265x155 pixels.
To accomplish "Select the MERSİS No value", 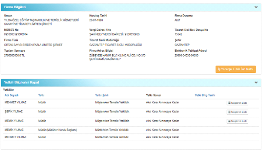I will [16, 34].
